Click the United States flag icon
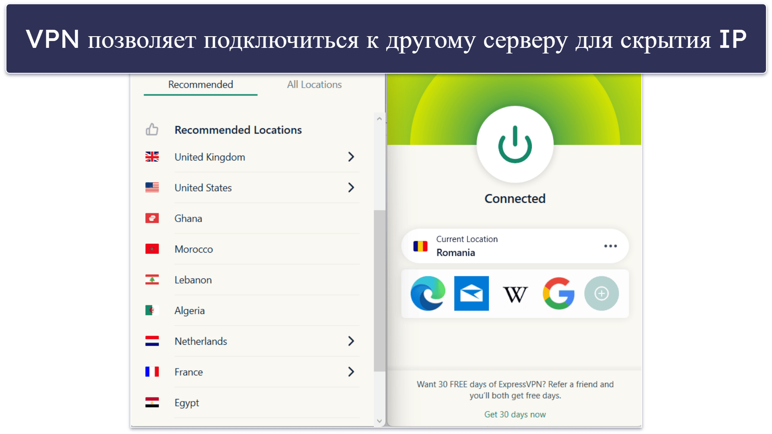 (152, 187)
